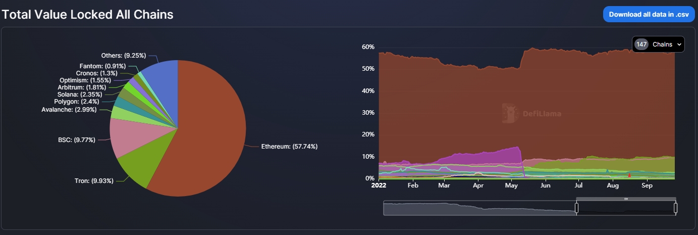
Task: Click the Others: (9.25%) label
Action: click(123, 56)
